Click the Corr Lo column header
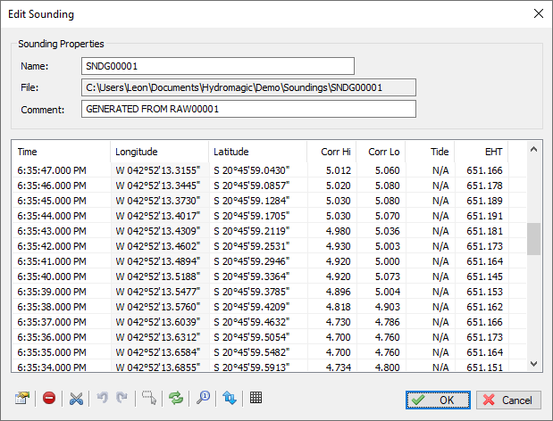This screenshot has height=421, width=553. (x=381, y=152)
